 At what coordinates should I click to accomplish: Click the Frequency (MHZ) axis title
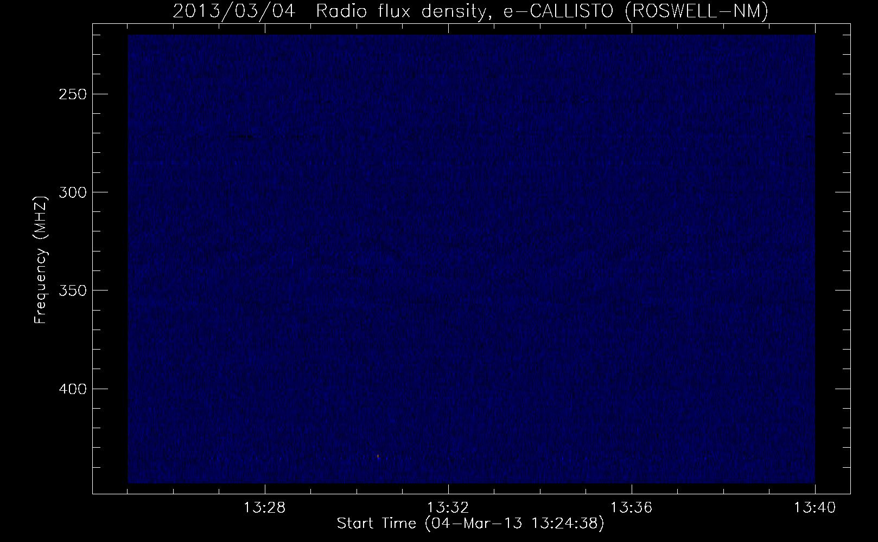(41, 260)
